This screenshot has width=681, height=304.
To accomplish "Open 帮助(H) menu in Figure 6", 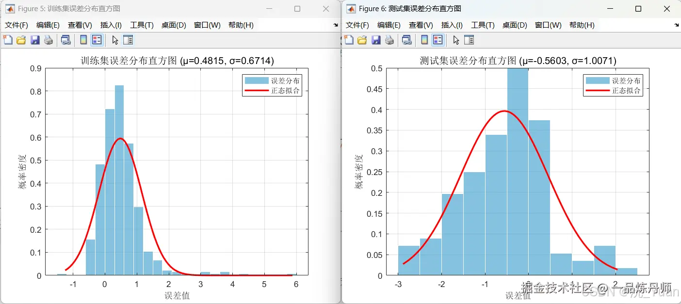I will pos(582,25).
